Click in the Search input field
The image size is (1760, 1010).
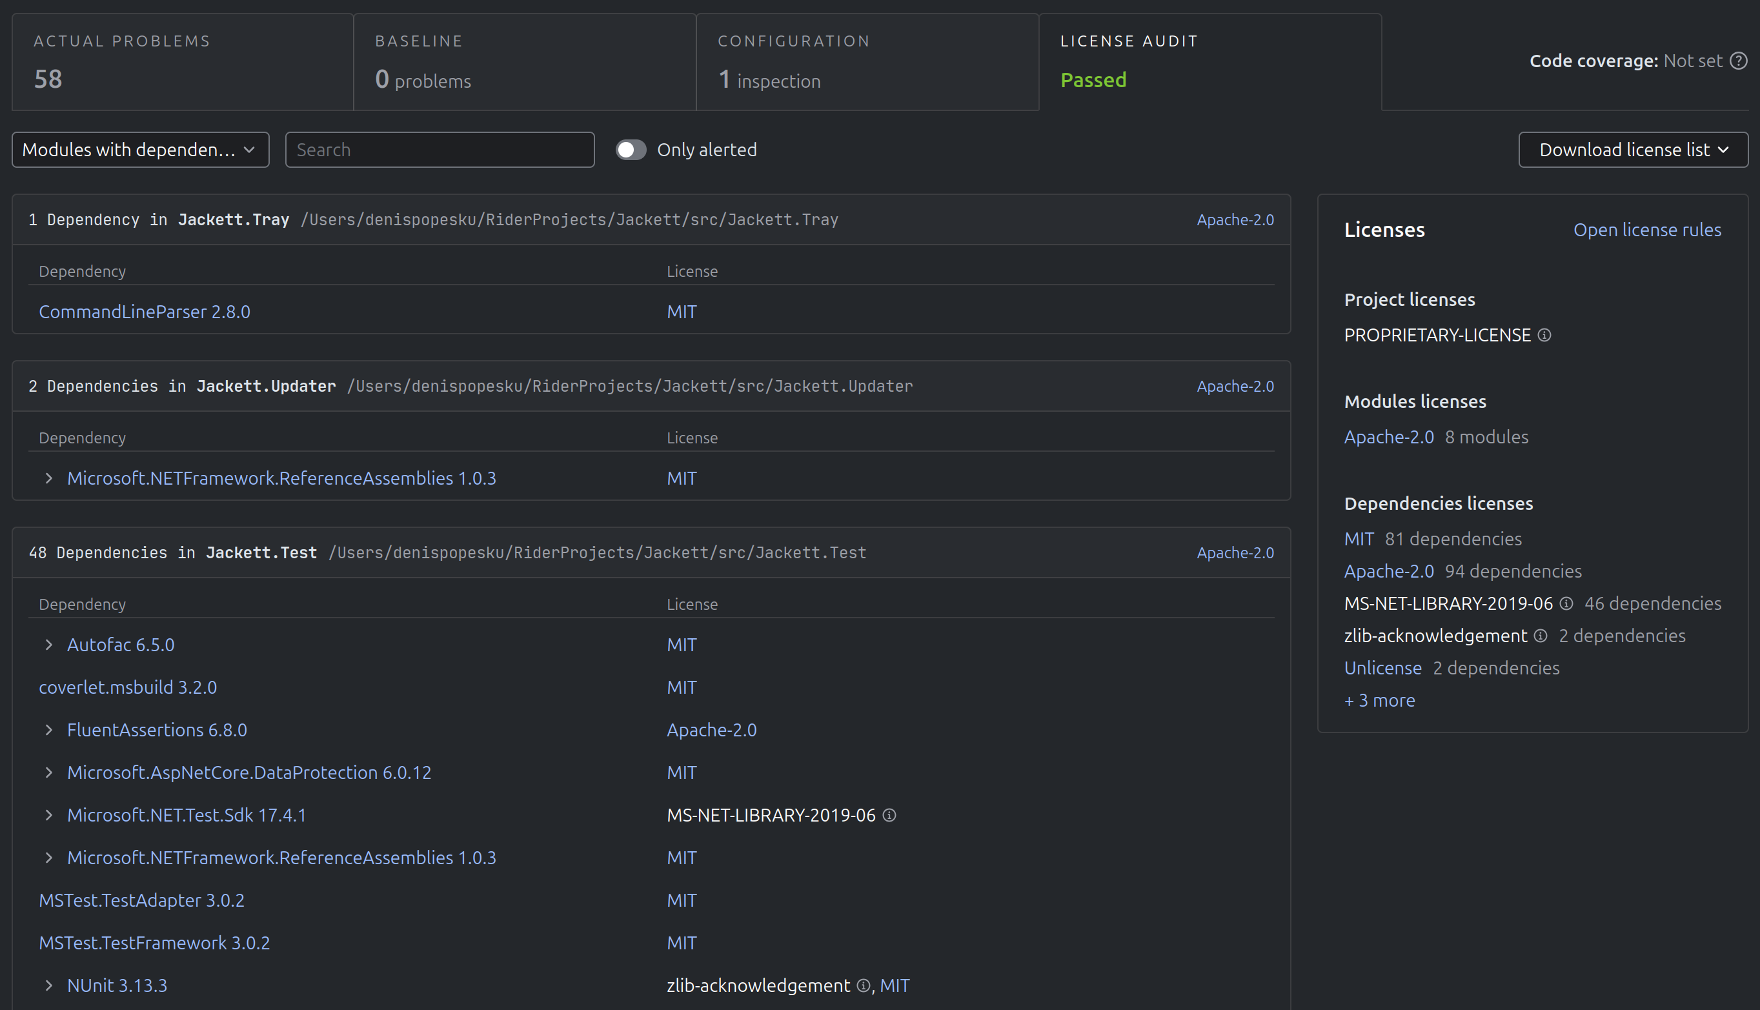click(x=440, y=150)
